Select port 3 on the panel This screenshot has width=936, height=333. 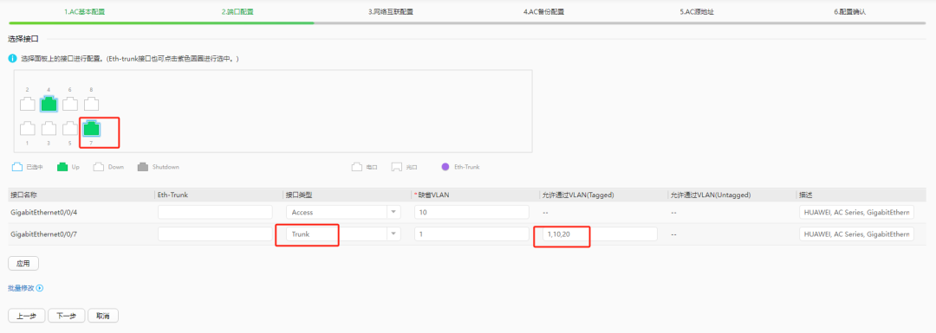click(x=49, y=128)
